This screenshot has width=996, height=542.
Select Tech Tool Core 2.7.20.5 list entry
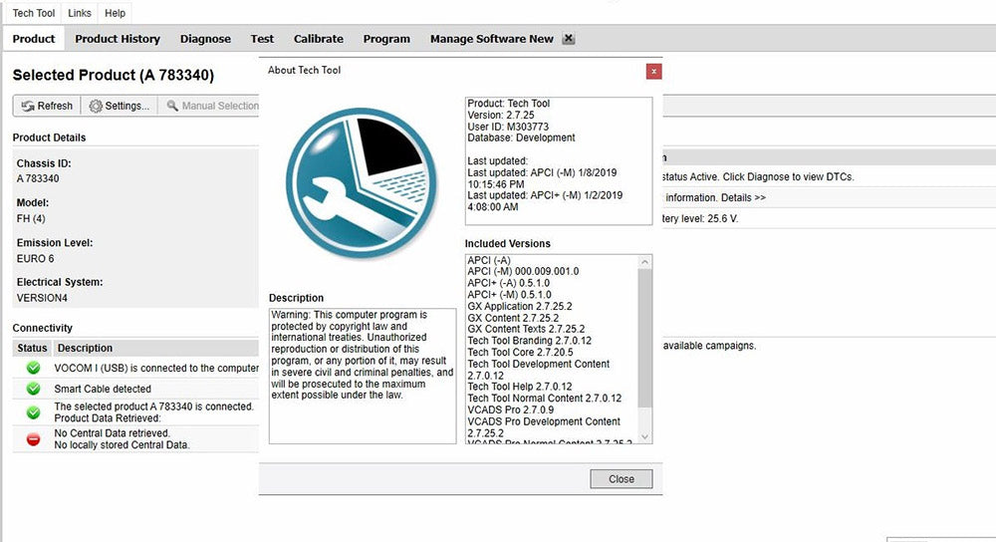pyautogui.click(x=518, y=353)
